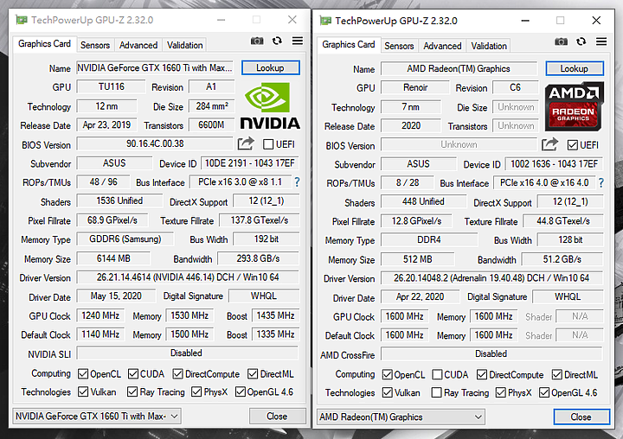Screen dimensions: 623x439
Task: Take a screenshot in the AMD GPU-Z window
Action: coord(561,41)
